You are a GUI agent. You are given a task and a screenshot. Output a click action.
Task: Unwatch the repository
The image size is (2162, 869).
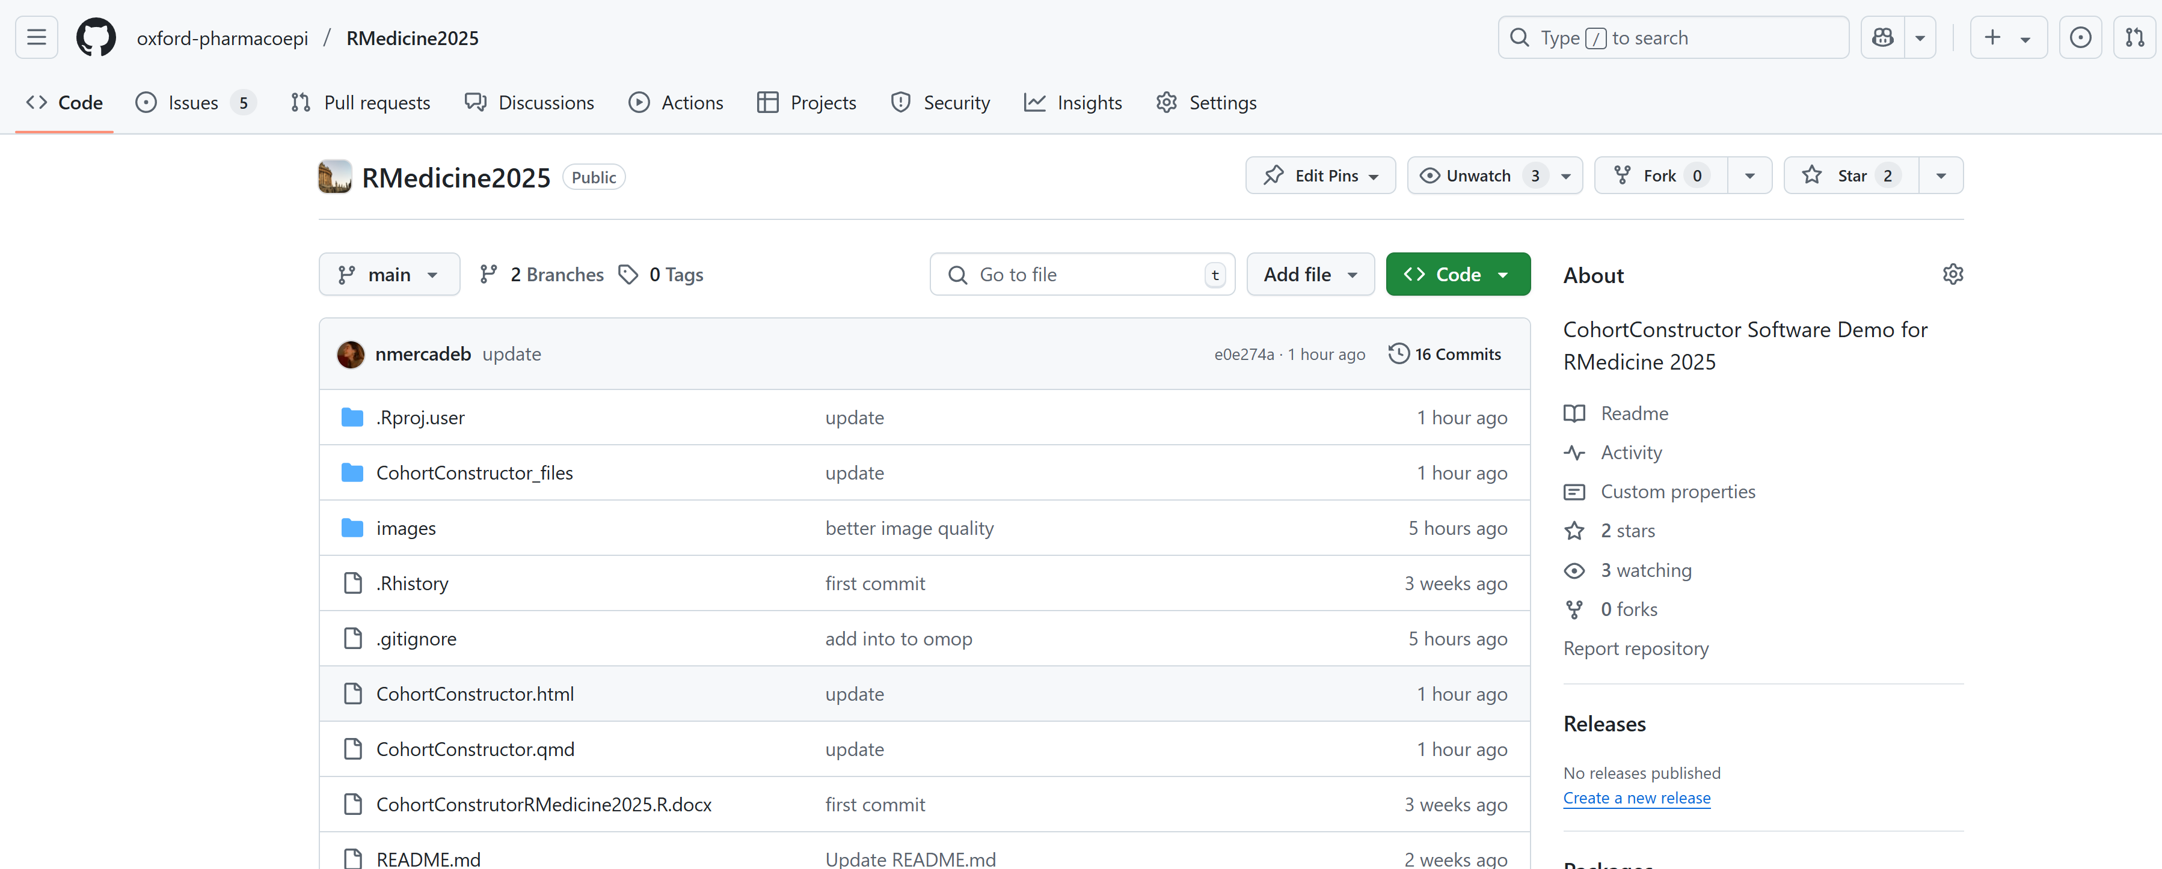click(x=1477, y=175)
